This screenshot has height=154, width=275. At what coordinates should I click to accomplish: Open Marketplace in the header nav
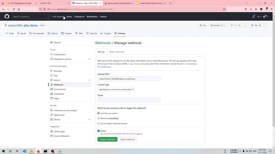(x=92, y=17)
